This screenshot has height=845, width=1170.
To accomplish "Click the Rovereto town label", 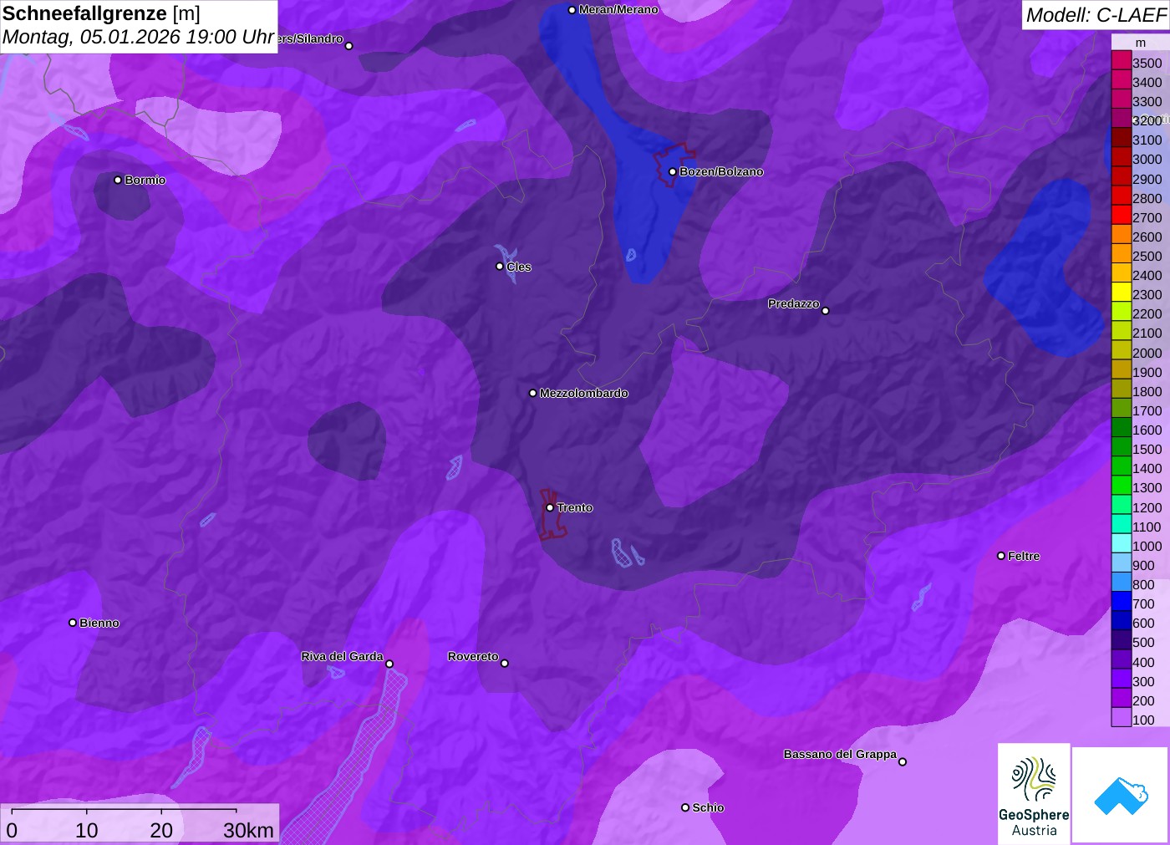I will (x=473, y=656).
